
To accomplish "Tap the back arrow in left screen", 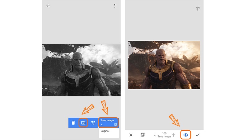I will click(x=48, y=6).
